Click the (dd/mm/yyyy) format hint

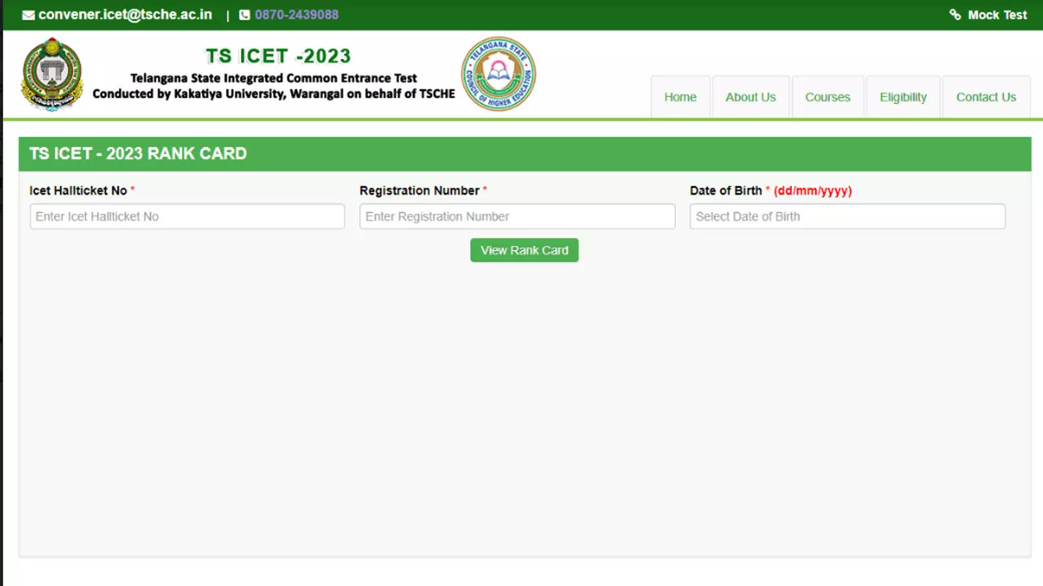tap(813, 191)
